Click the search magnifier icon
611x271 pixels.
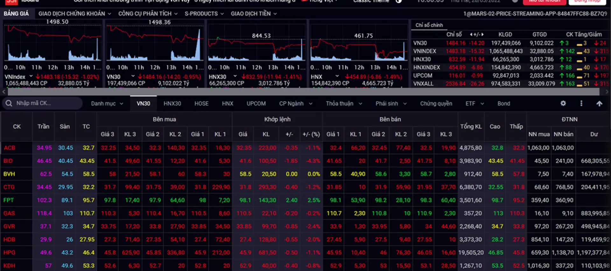(9, 103)
